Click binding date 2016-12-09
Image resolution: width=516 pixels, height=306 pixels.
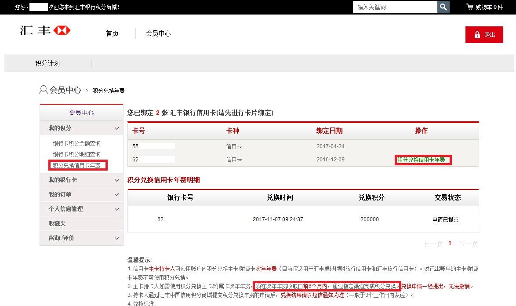tap(331, 159)
